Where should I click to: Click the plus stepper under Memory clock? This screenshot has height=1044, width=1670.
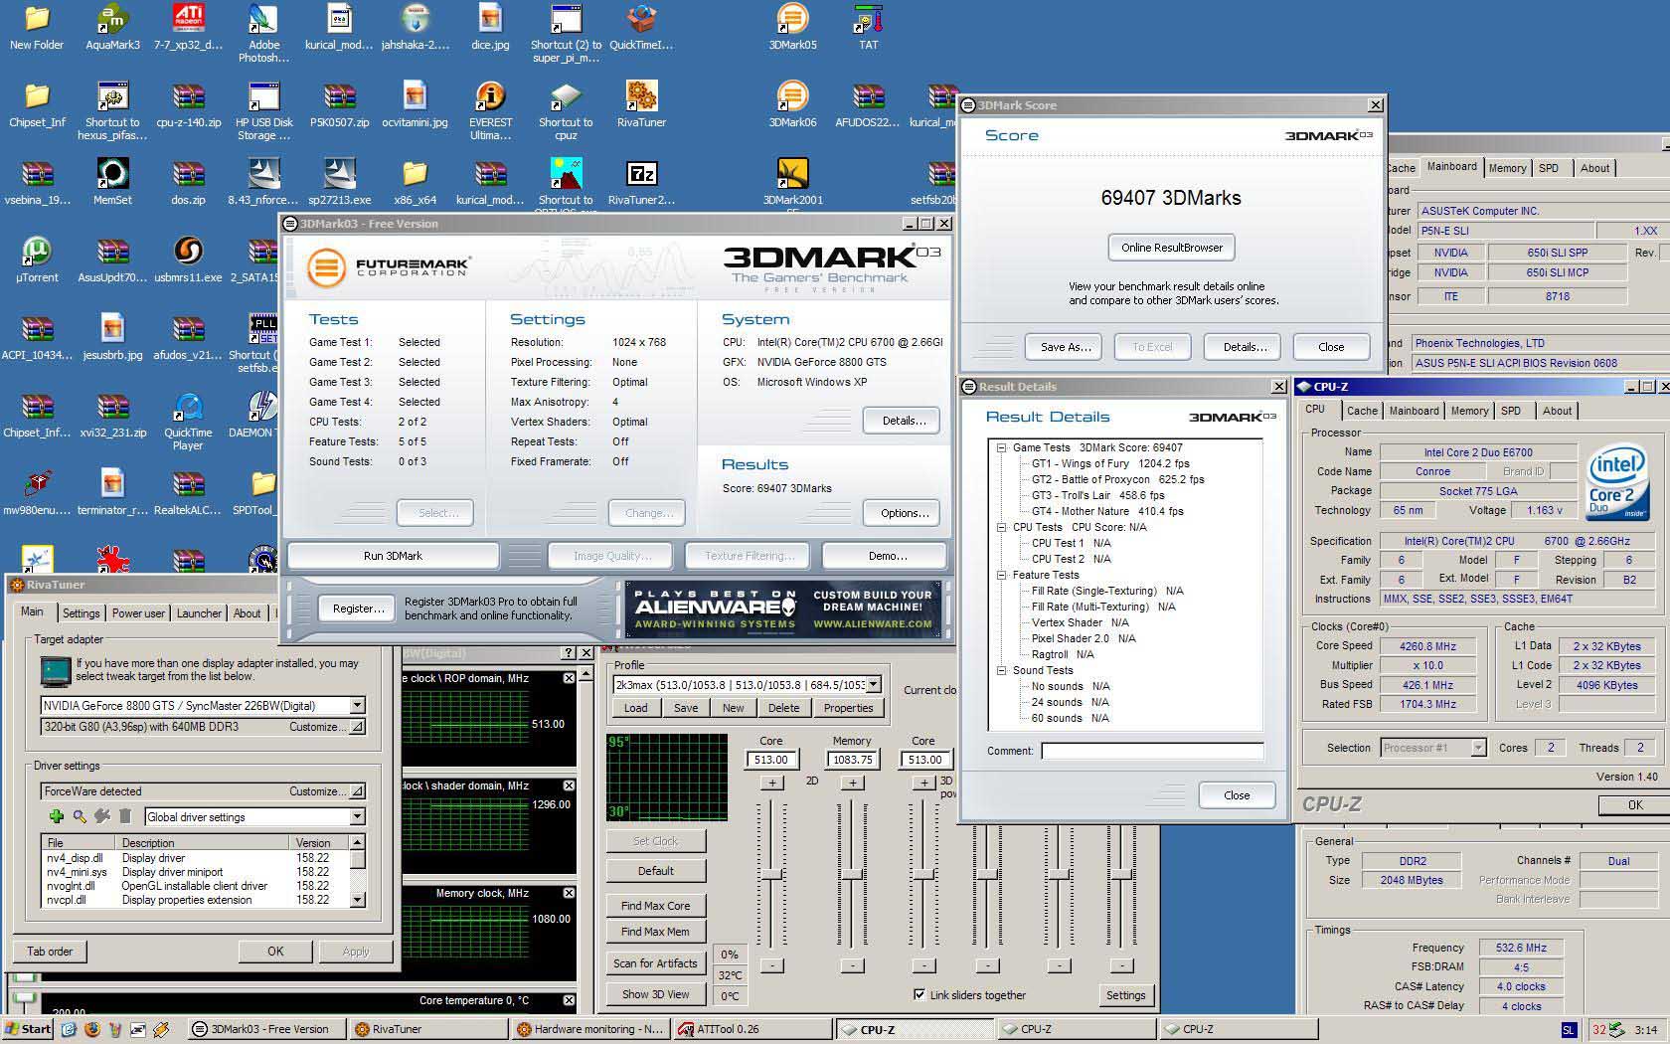click(852, 783)
